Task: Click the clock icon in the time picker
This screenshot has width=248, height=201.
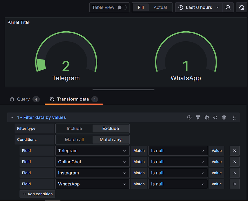Action: coord(180,7)
